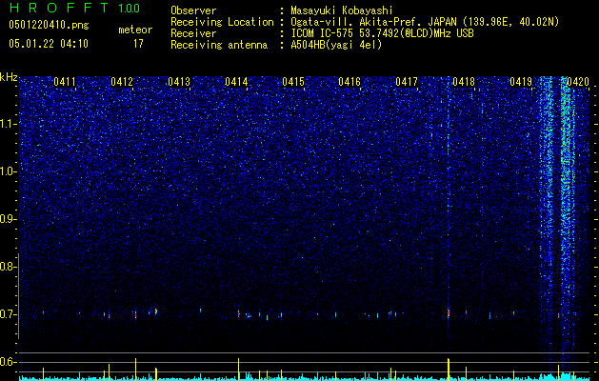Click the 0411 time marker
Viewport: 599px width, 381px height.
[x=65, y=82]
